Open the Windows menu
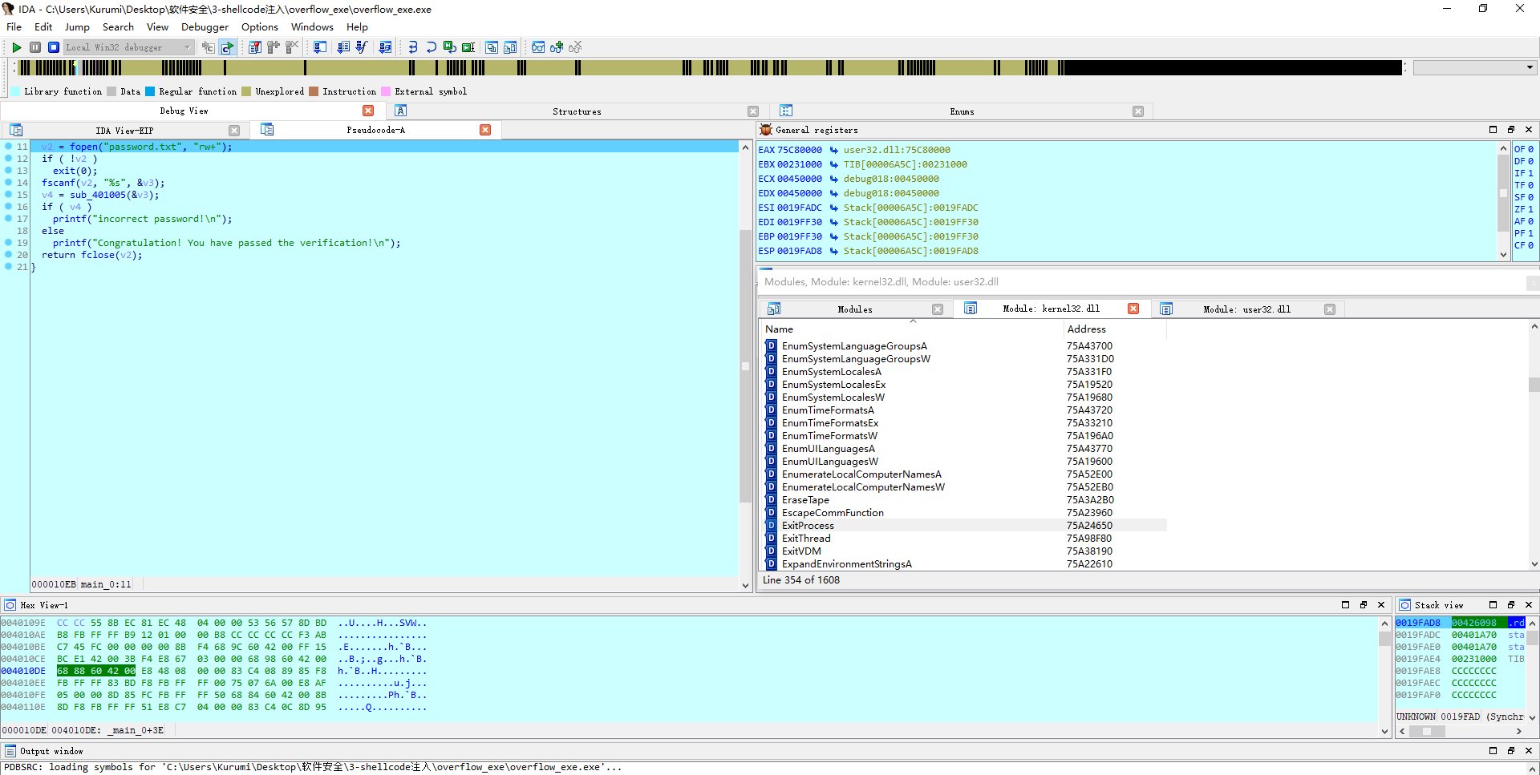Viewport: 1540px width, 775px height. coord(312,27)
